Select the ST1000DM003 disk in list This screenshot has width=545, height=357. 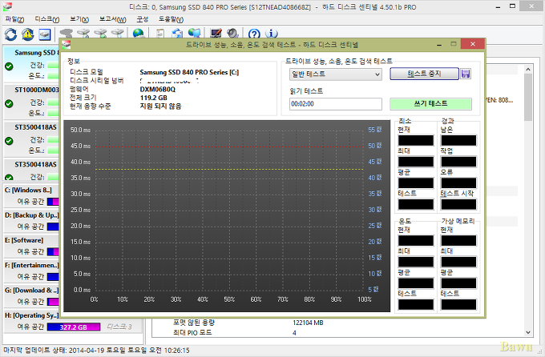tap(31, 102)
